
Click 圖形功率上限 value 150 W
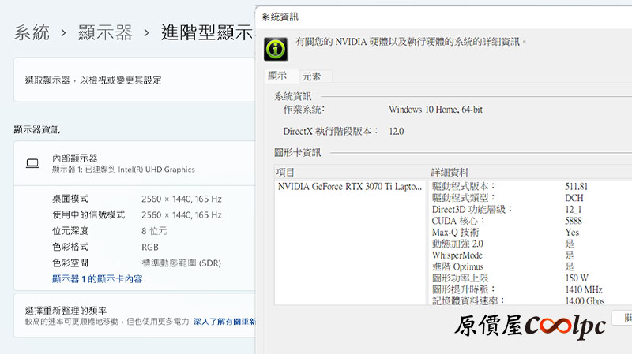pyautogui.click(x=577, y=278)
